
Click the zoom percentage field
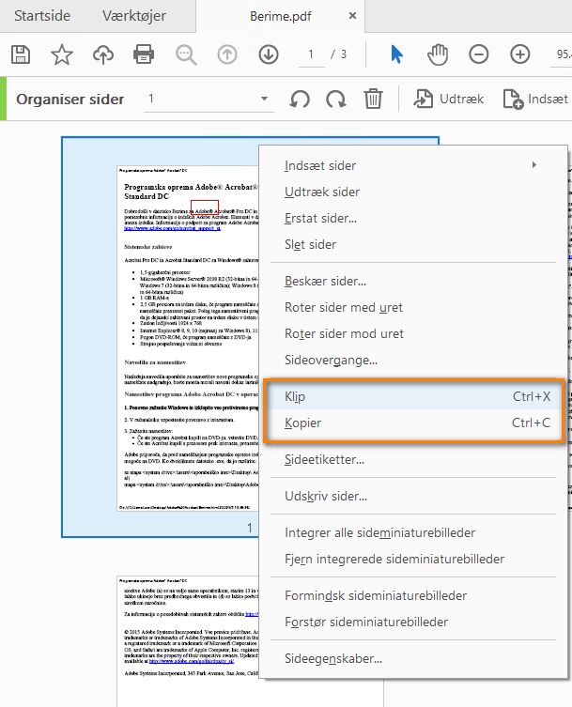click(x=563, y=54)
